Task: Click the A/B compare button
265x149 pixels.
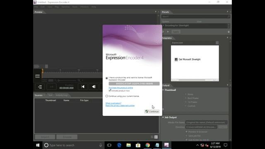Action: pos(51,87)
